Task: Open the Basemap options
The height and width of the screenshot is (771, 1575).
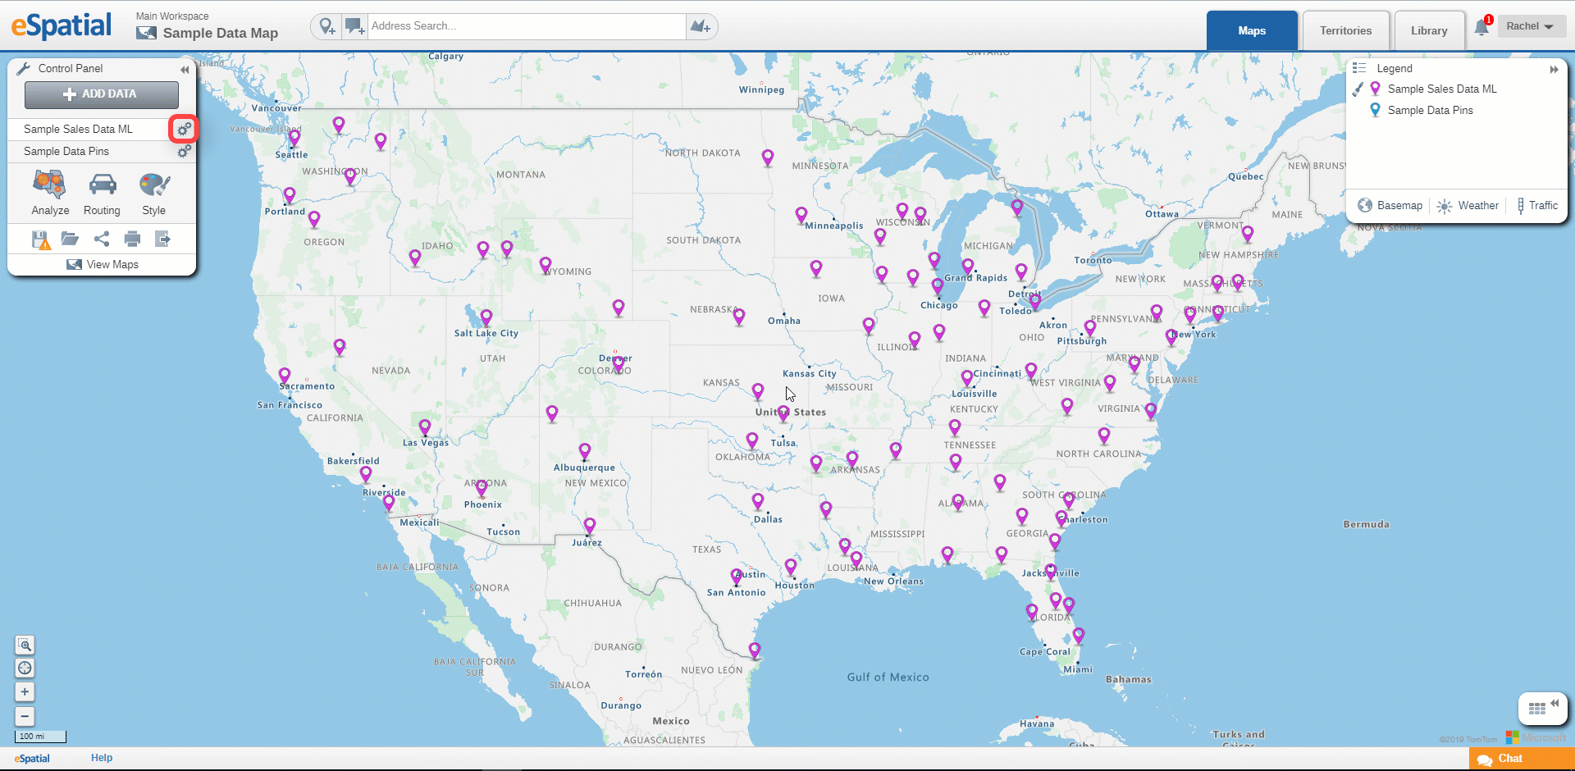Action: pyautogui.click(x=1390, y=205)
